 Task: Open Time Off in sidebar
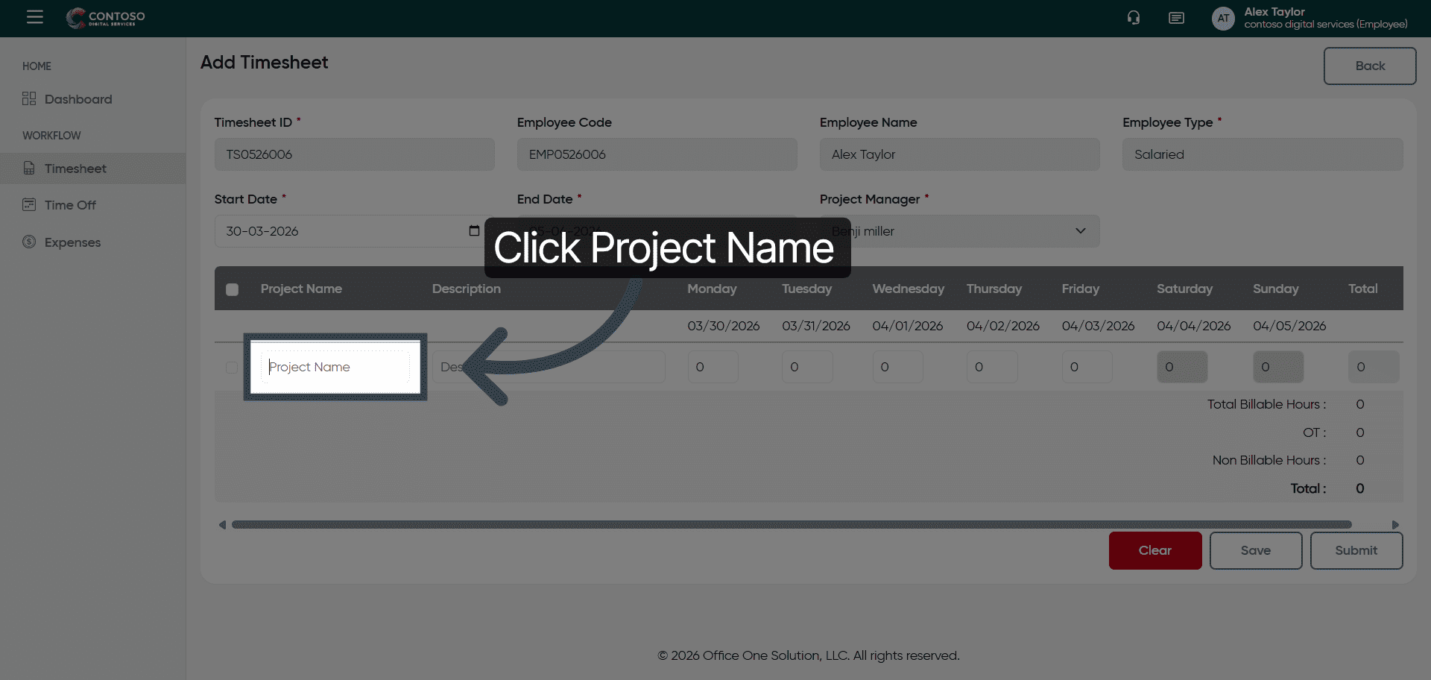coord(70,205)
